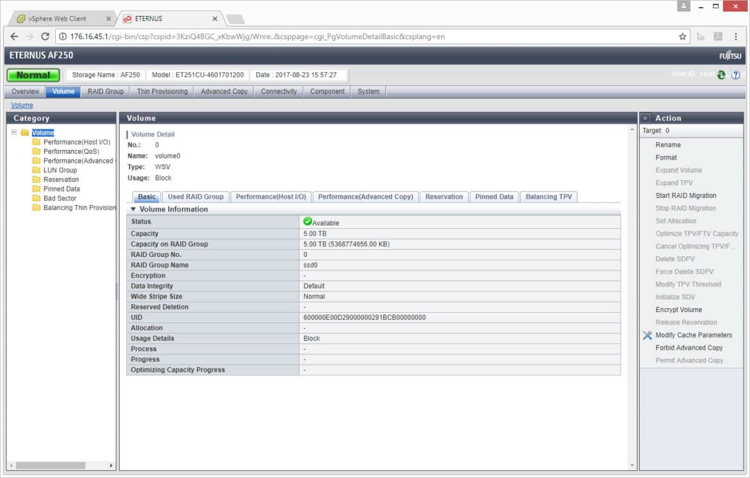The height and width of the screenshot is (478, 750).
Task: Click the Volume panel scroll down arrow
Action: tap(632, 465)
